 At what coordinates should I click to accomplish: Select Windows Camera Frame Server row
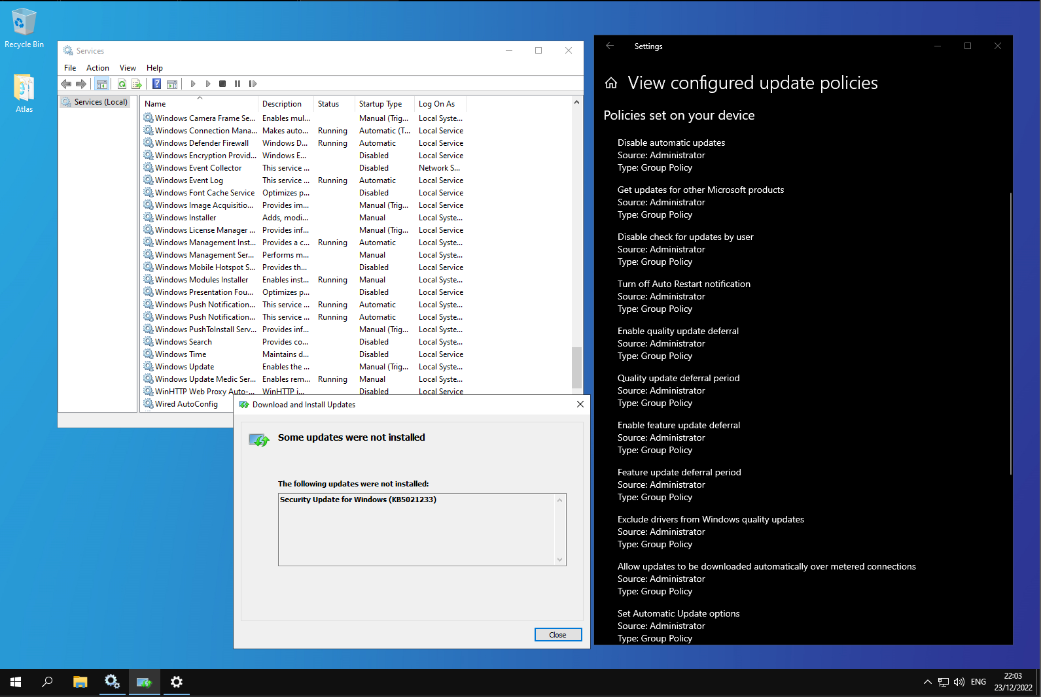point(304,118)
